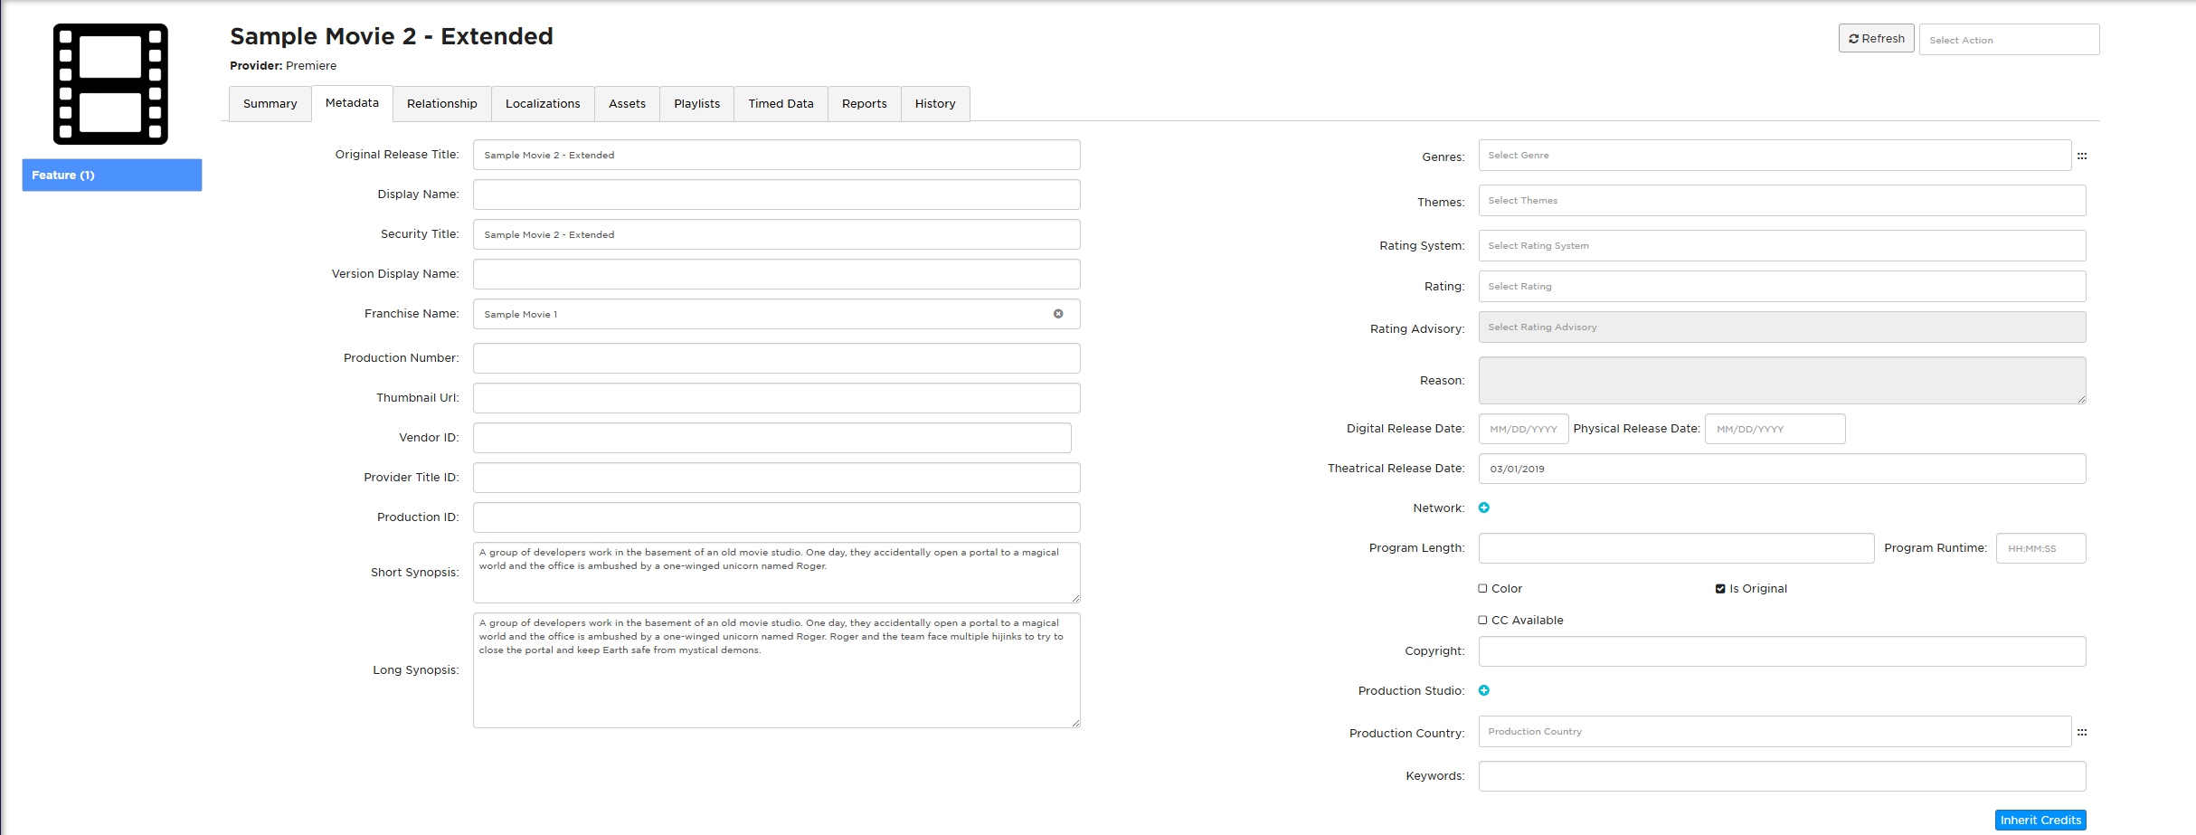The image size is (2196, 835).
Task: Click the Display Name field
Action: pos(776,195)
